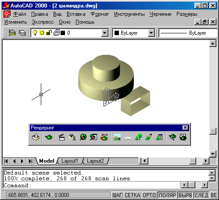Open the Render Preferences teapot icon
Viewport: 219px width, 200px height.
(x=172, y=137)
